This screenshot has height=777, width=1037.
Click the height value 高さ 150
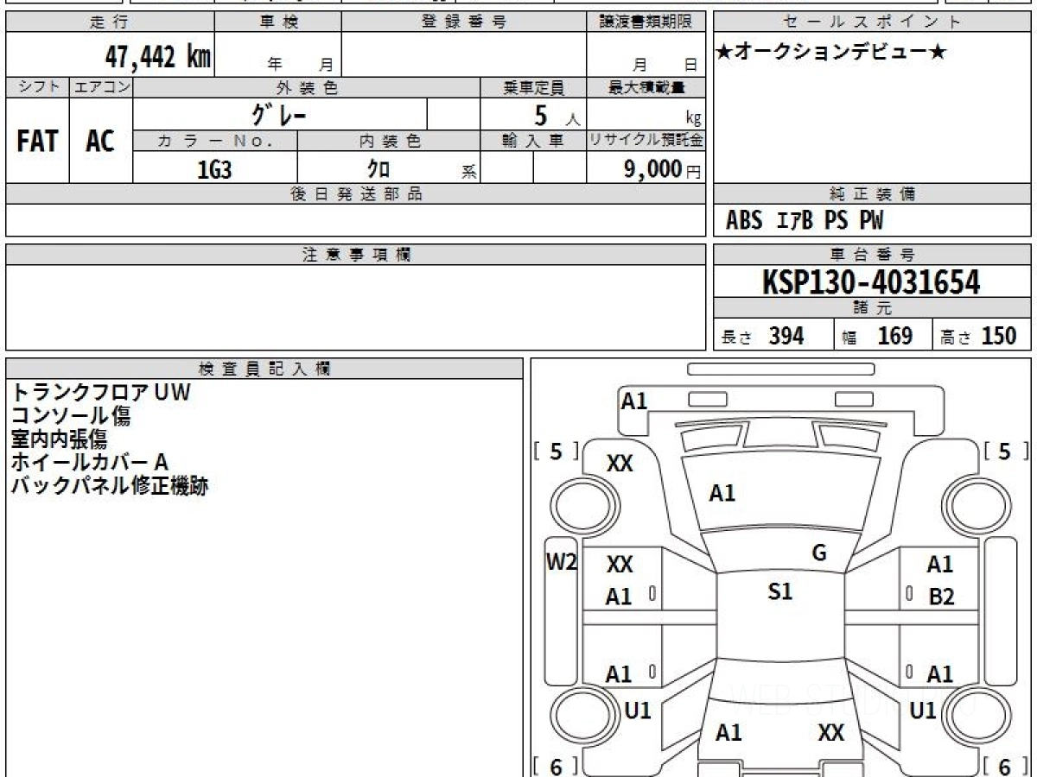point(979,336)
